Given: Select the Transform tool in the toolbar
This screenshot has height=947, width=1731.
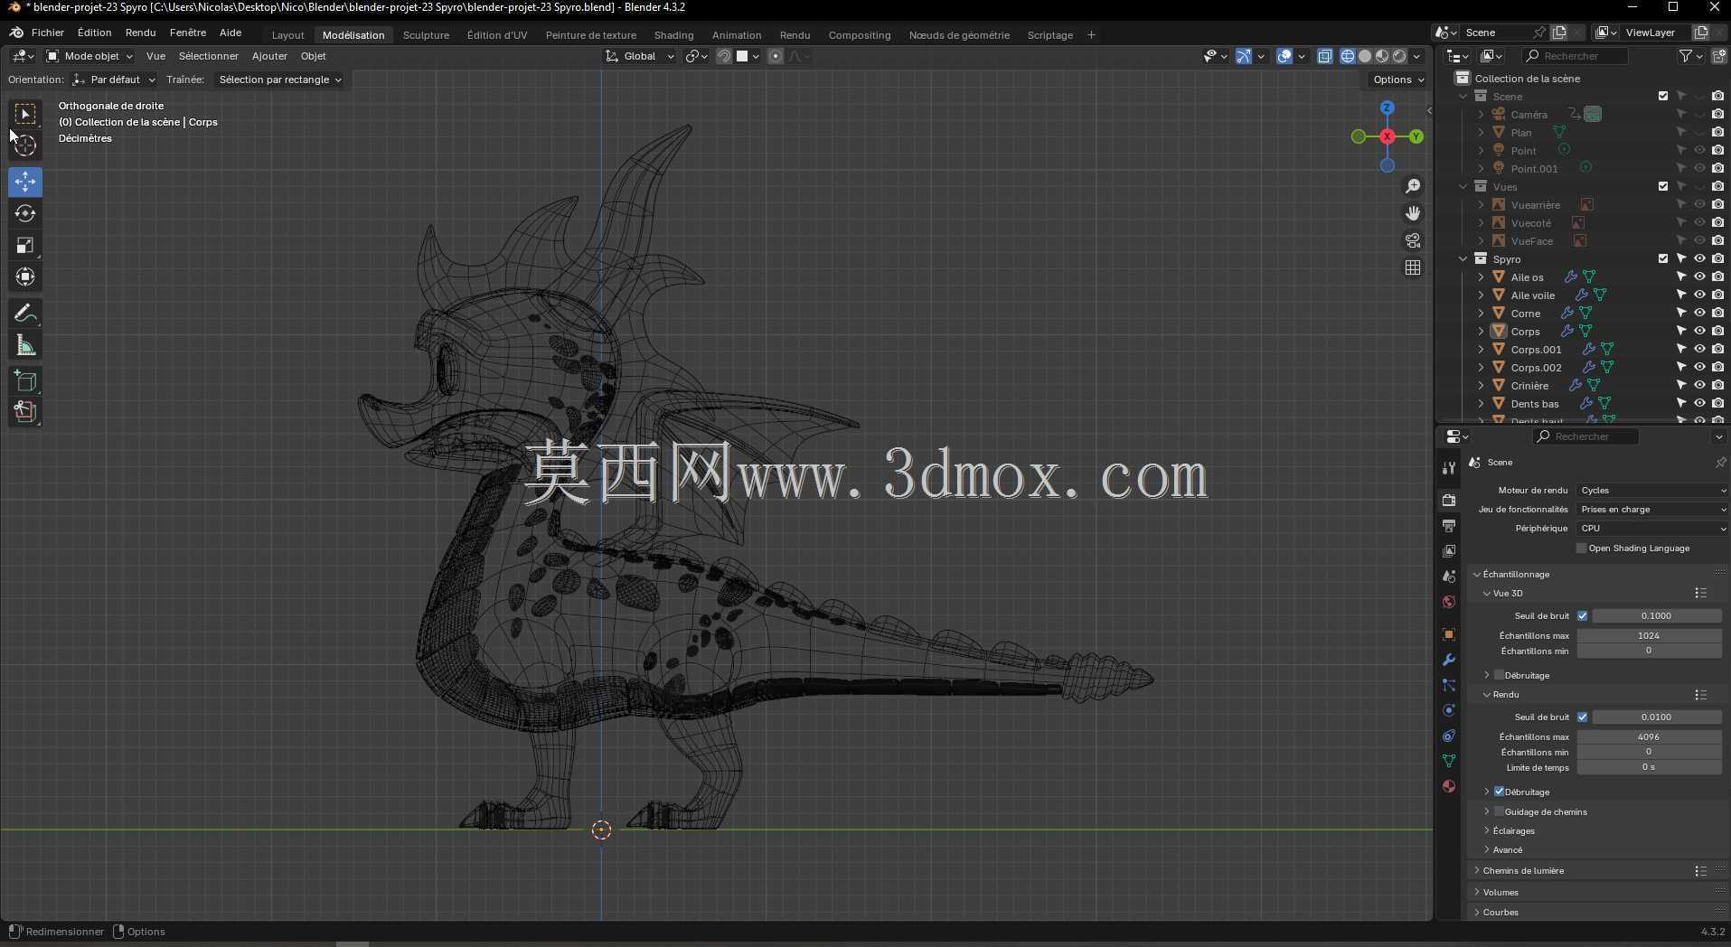Looking at the screenshot, I should 25,277.
